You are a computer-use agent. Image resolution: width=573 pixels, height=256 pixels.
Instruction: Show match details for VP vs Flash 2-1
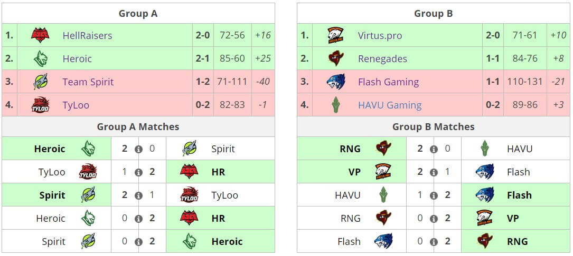(x=434, y=172)
